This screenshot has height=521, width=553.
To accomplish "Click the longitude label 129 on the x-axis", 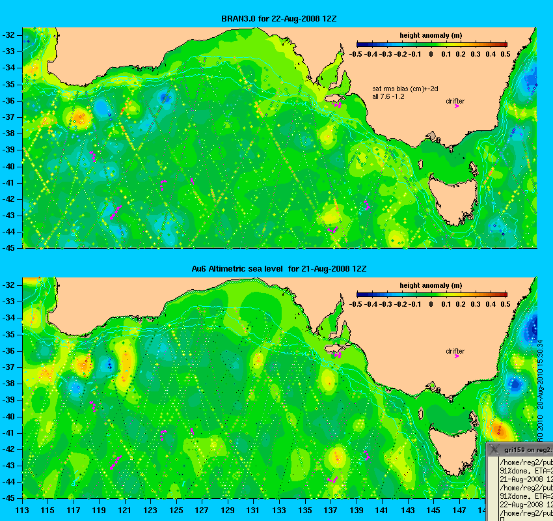I will (x=228, y=510).
